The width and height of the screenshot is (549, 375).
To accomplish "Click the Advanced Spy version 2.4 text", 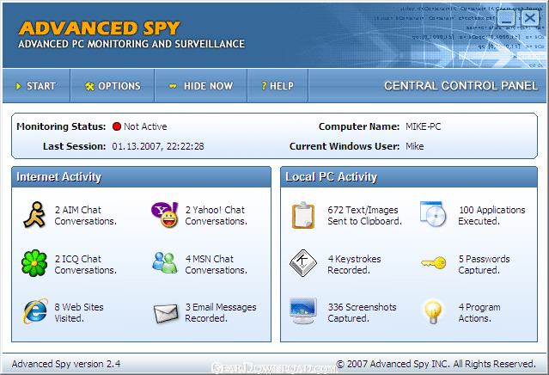I will [x=66, y=364].
